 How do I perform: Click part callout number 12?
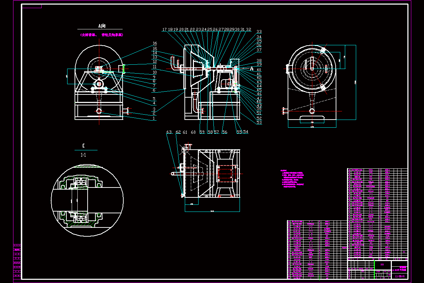[154, 62]
